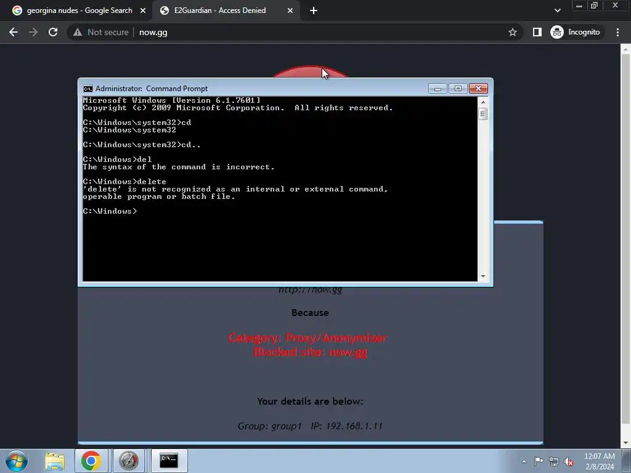Close the E2Guardian Access Denied tab
631x473 pixels.
(290, 11)
